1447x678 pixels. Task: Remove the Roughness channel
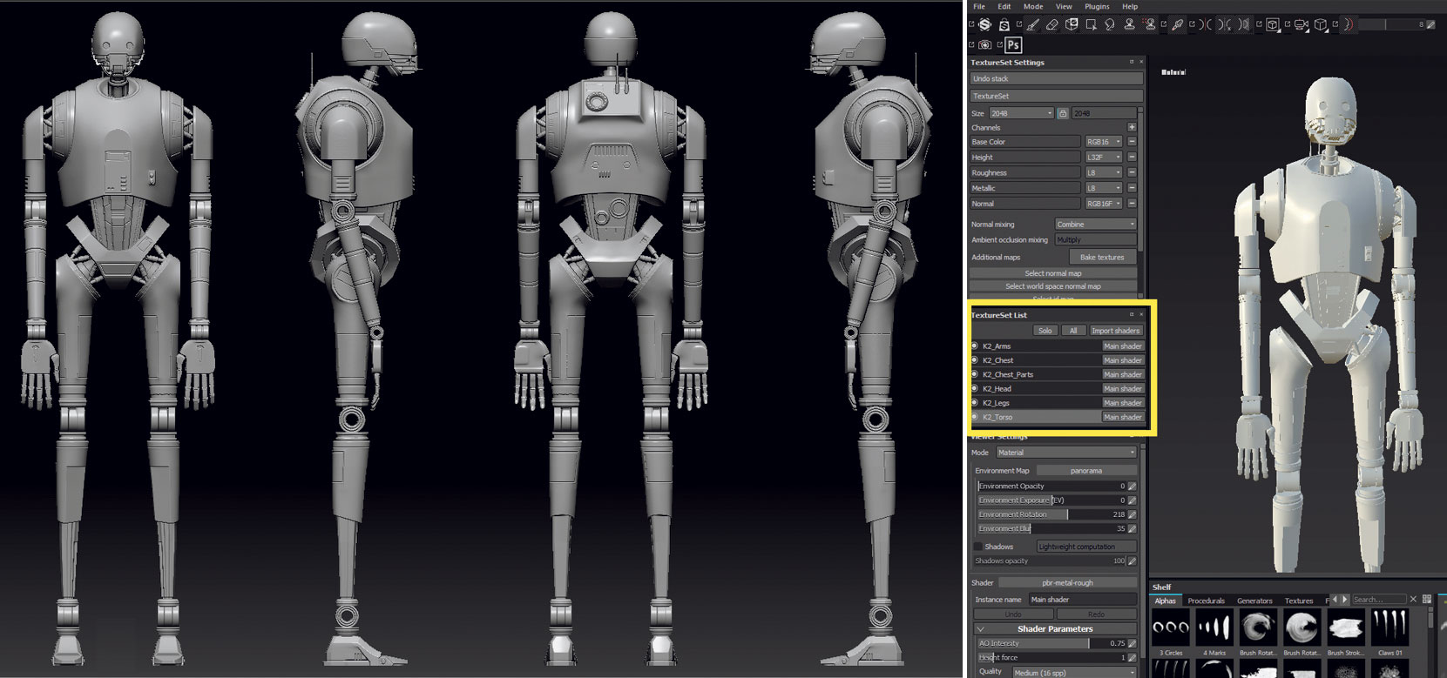[1132, 172]
